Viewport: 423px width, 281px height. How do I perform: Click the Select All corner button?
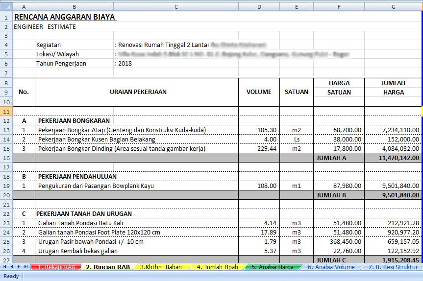6,7
